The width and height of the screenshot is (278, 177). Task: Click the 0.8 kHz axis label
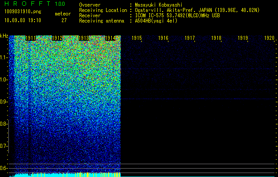[4, 124]
